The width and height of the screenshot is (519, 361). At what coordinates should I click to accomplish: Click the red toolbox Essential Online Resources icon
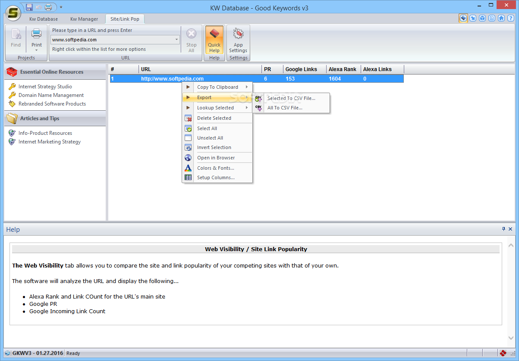coord(12,72)
